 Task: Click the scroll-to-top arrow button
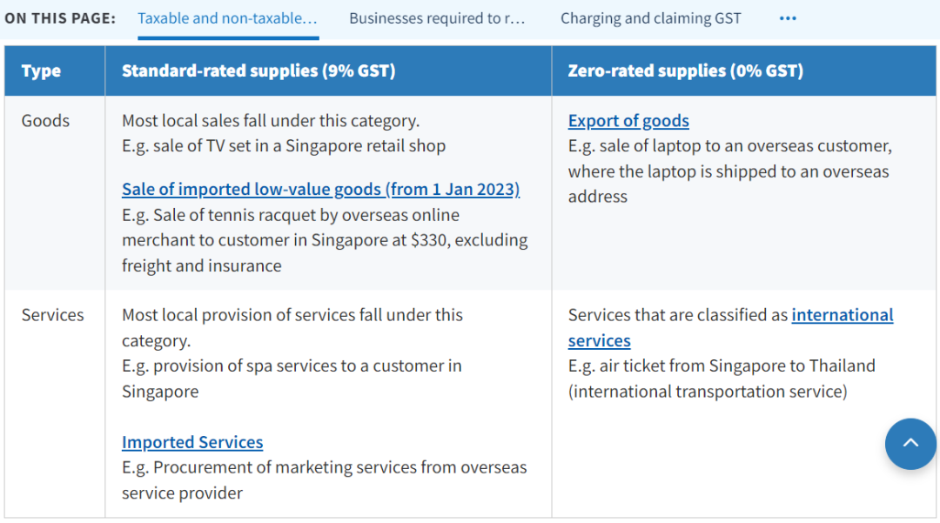910,444
